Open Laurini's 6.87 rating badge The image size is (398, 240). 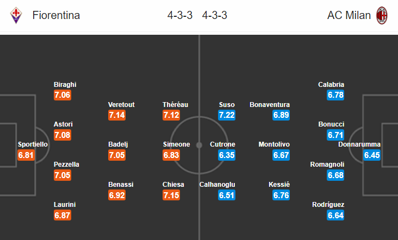pyautogui.click(x=63, y=215)
